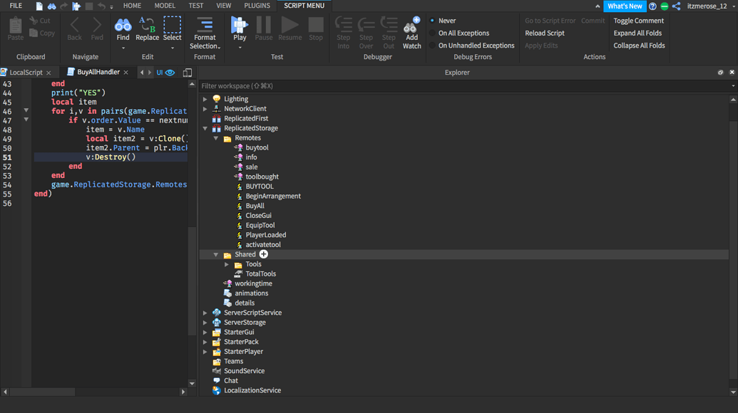738x413 pixels.
Task: Switch to the VIEW ribbon tab
Action: (224, 6)
